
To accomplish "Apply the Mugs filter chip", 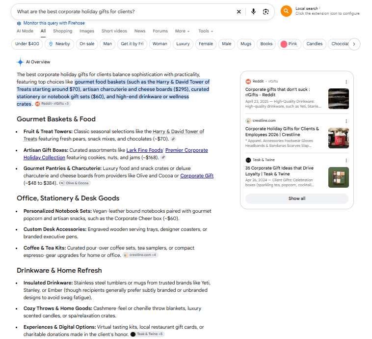I will pos(246,44).
